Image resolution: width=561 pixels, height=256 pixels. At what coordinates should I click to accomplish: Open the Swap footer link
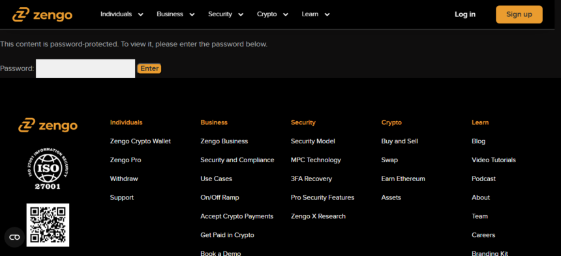point(389,160)
